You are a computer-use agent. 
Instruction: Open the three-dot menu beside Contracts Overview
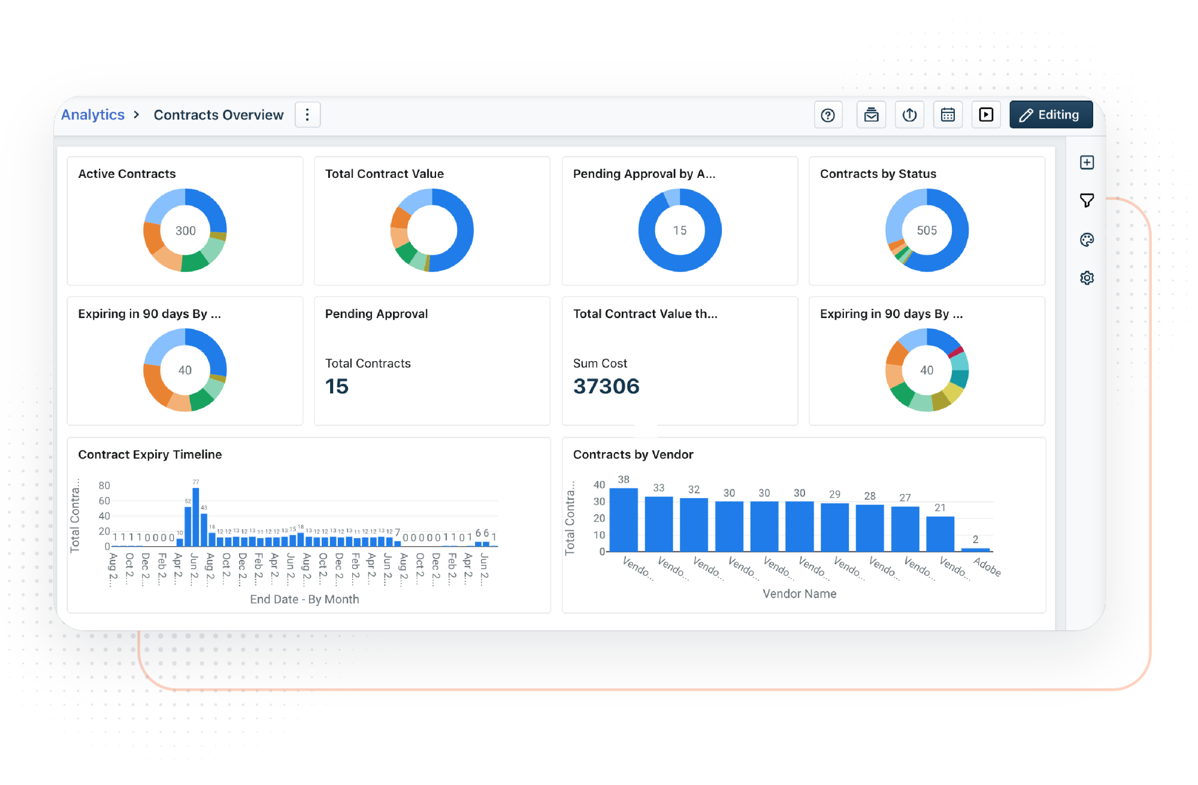click(x=307, y=114)
